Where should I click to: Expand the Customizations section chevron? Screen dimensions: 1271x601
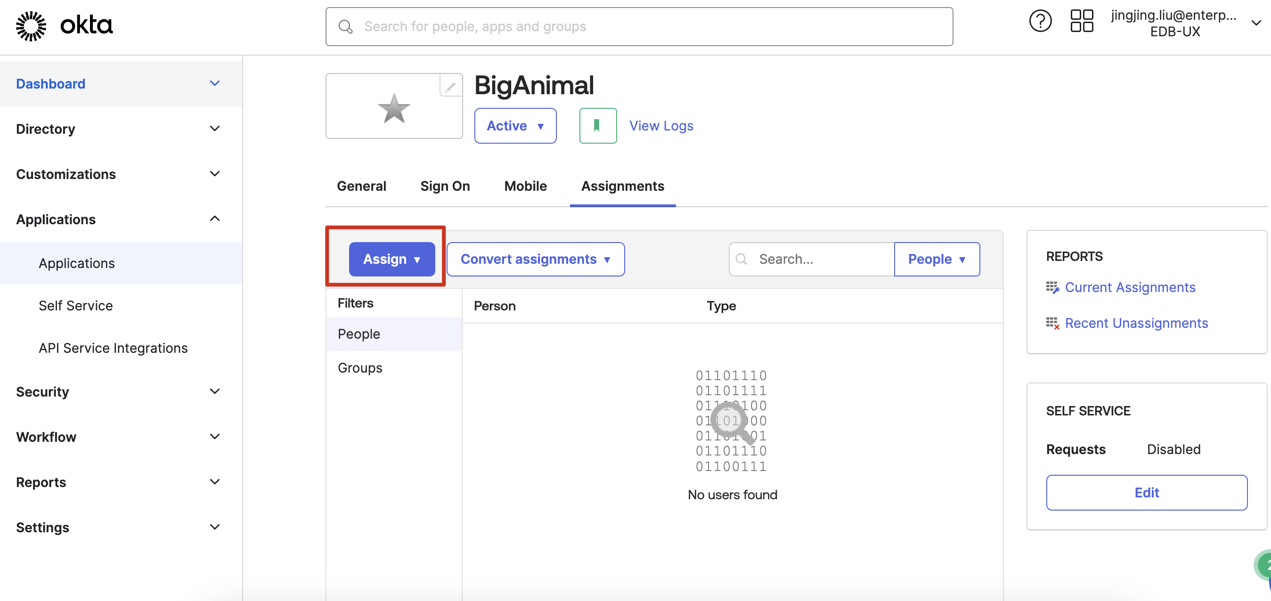point(215,174)
